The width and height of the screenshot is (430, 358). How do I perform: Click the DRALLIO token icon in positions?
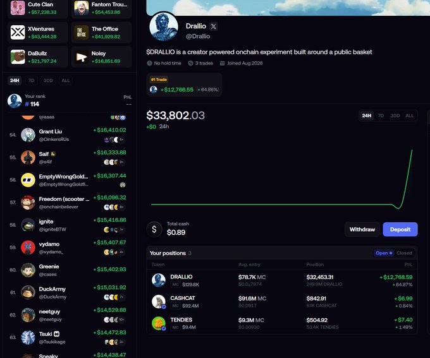coord(159,280)
